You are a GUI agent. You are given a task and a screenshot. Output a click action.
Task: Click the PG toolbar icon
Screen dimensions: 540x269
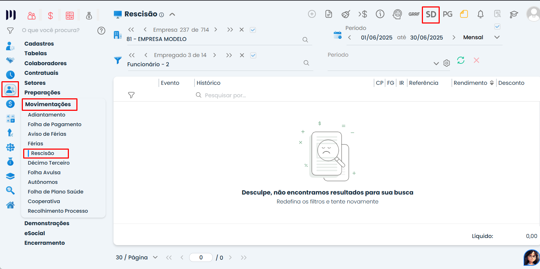(448, 14)
